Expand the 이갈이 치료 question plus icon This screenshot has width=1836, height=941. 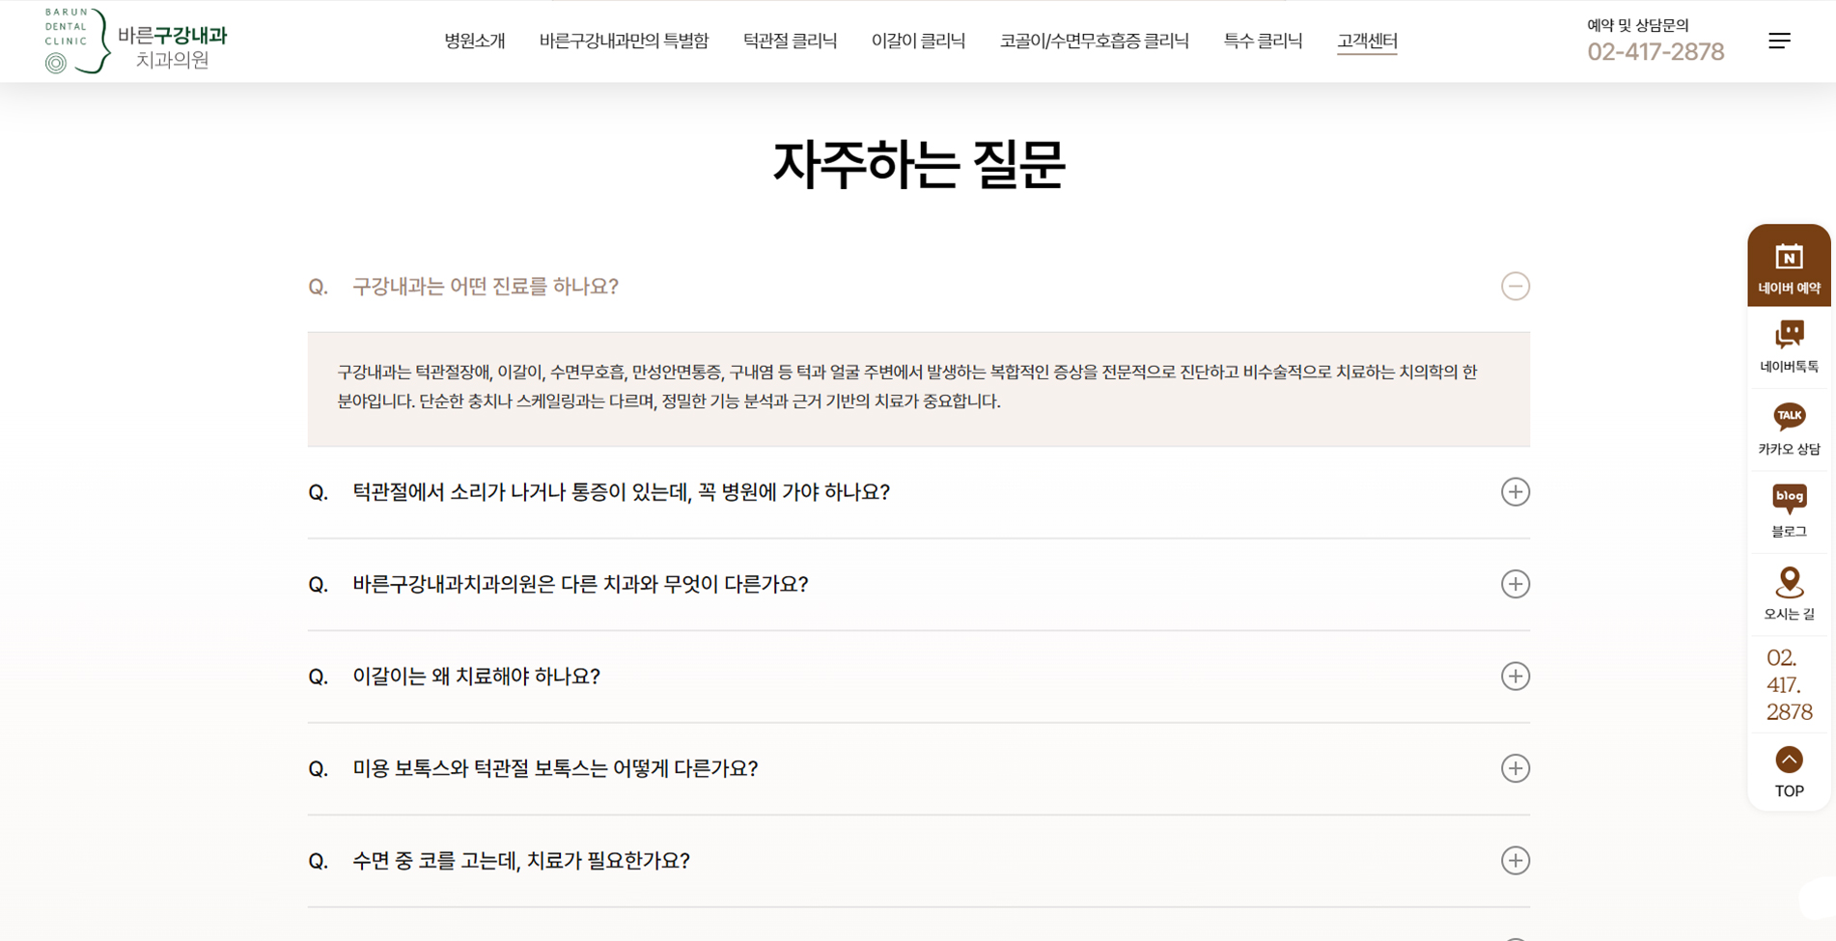pos(1514,677)
